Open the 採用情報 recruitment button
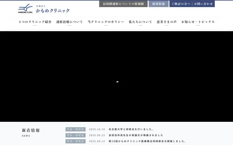 tap(158, 4)
